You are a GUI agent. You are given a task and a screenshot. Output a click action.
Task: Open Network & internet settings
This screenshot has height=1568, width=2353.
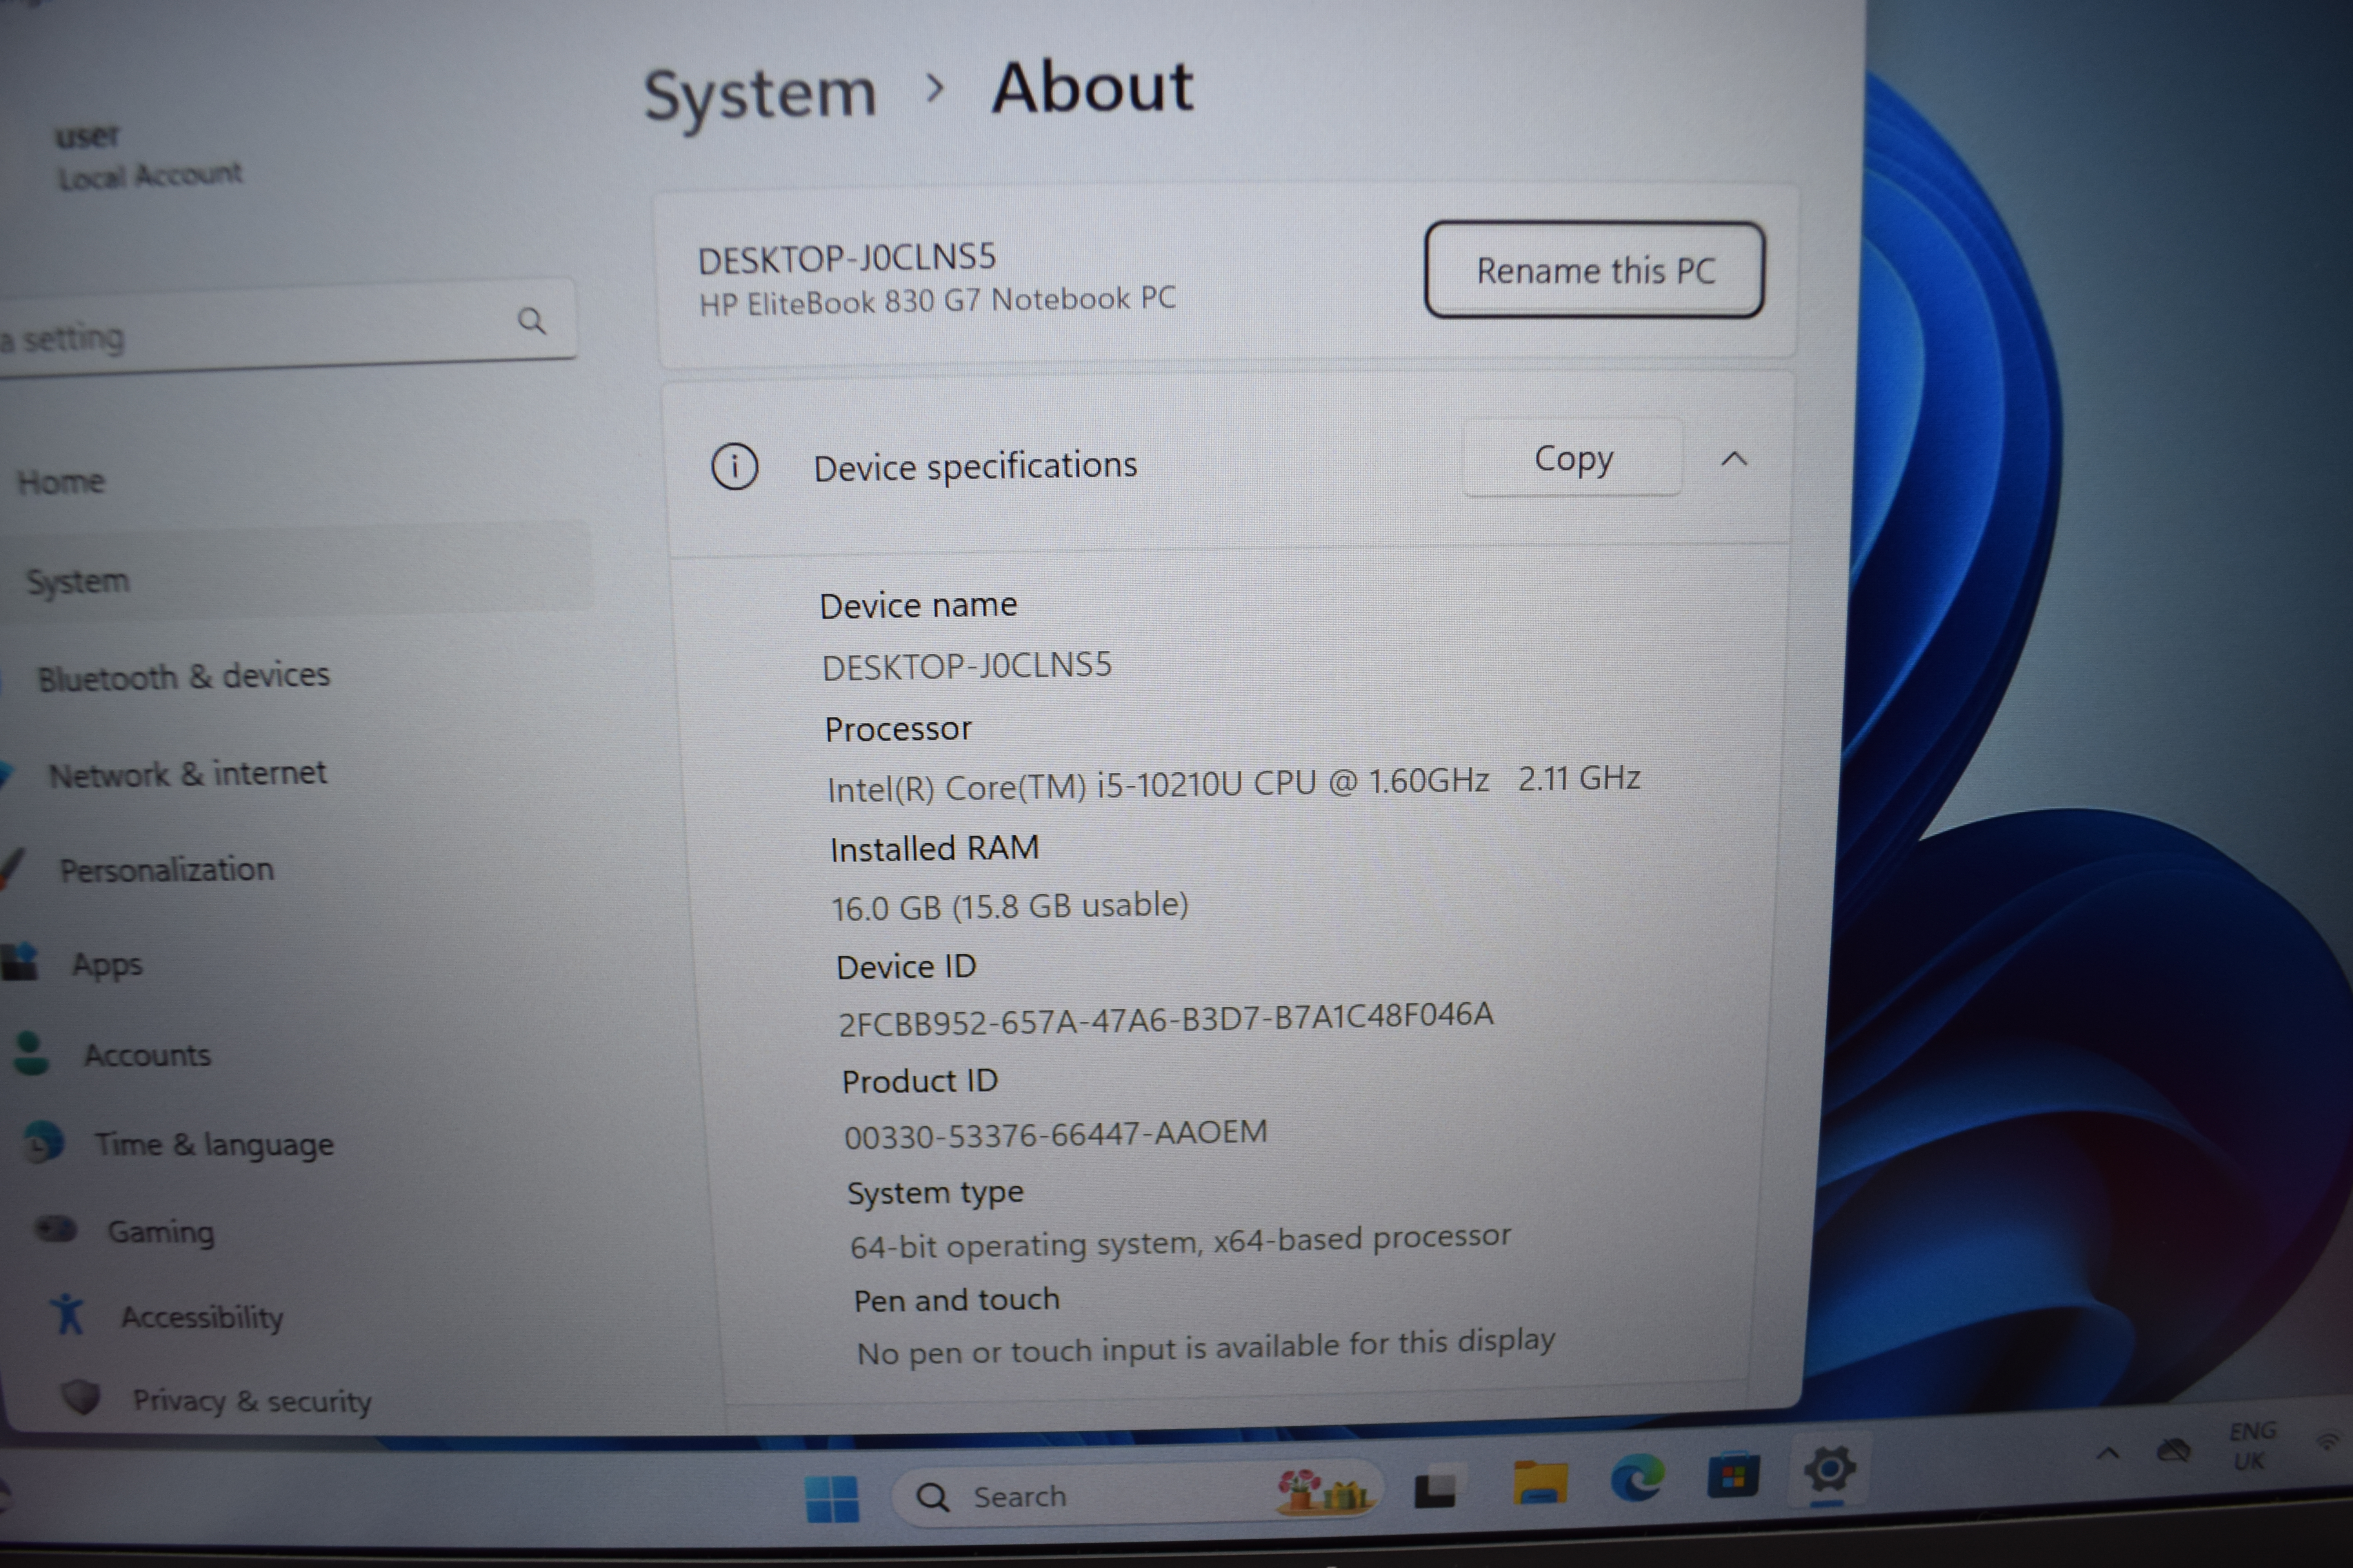tap(188, 774)
